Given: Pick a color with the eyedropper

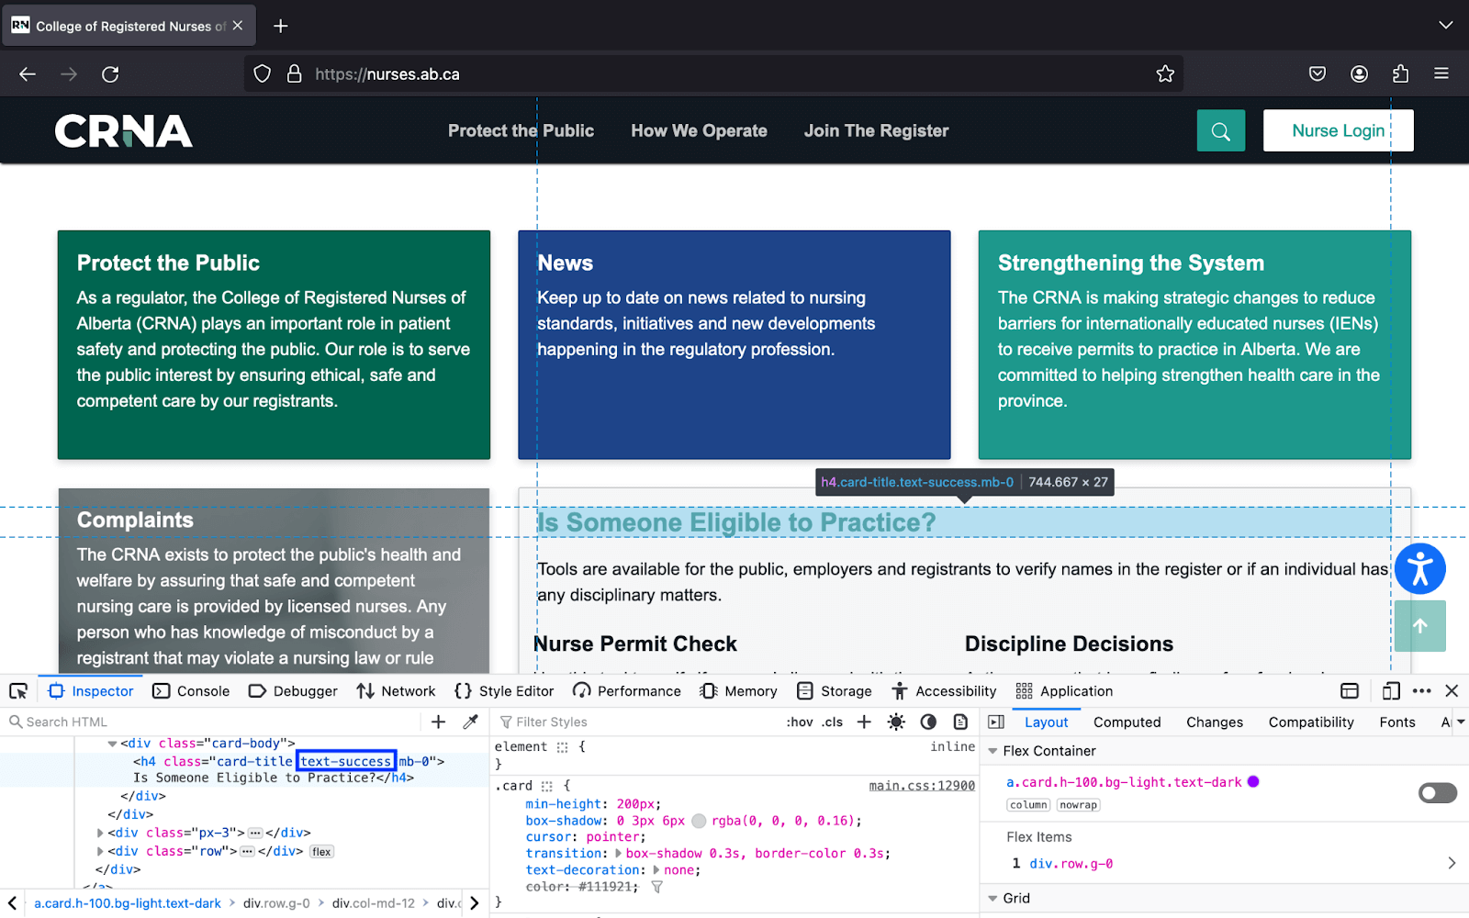Looking at the screenshot, I should point(471,722).
